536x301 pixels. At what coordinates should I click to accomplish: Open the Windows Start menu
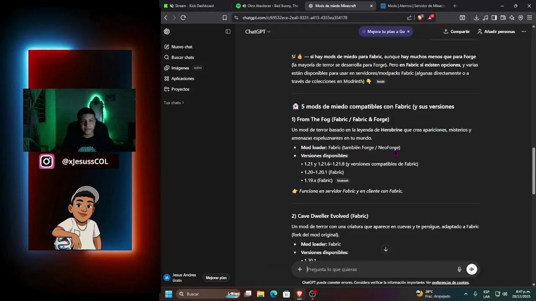(168, 294)
